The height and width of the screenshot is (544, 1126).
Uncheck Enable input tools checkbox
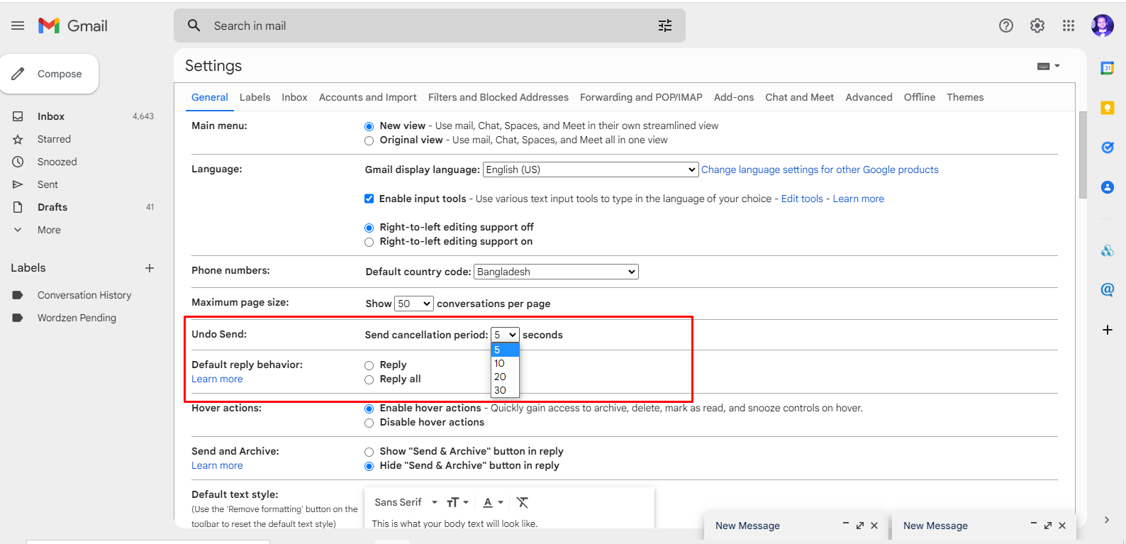[369, 199]
